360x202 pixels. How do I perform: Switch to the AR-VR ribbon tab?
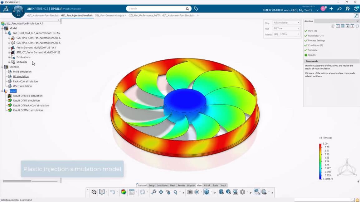click(207, 185)
